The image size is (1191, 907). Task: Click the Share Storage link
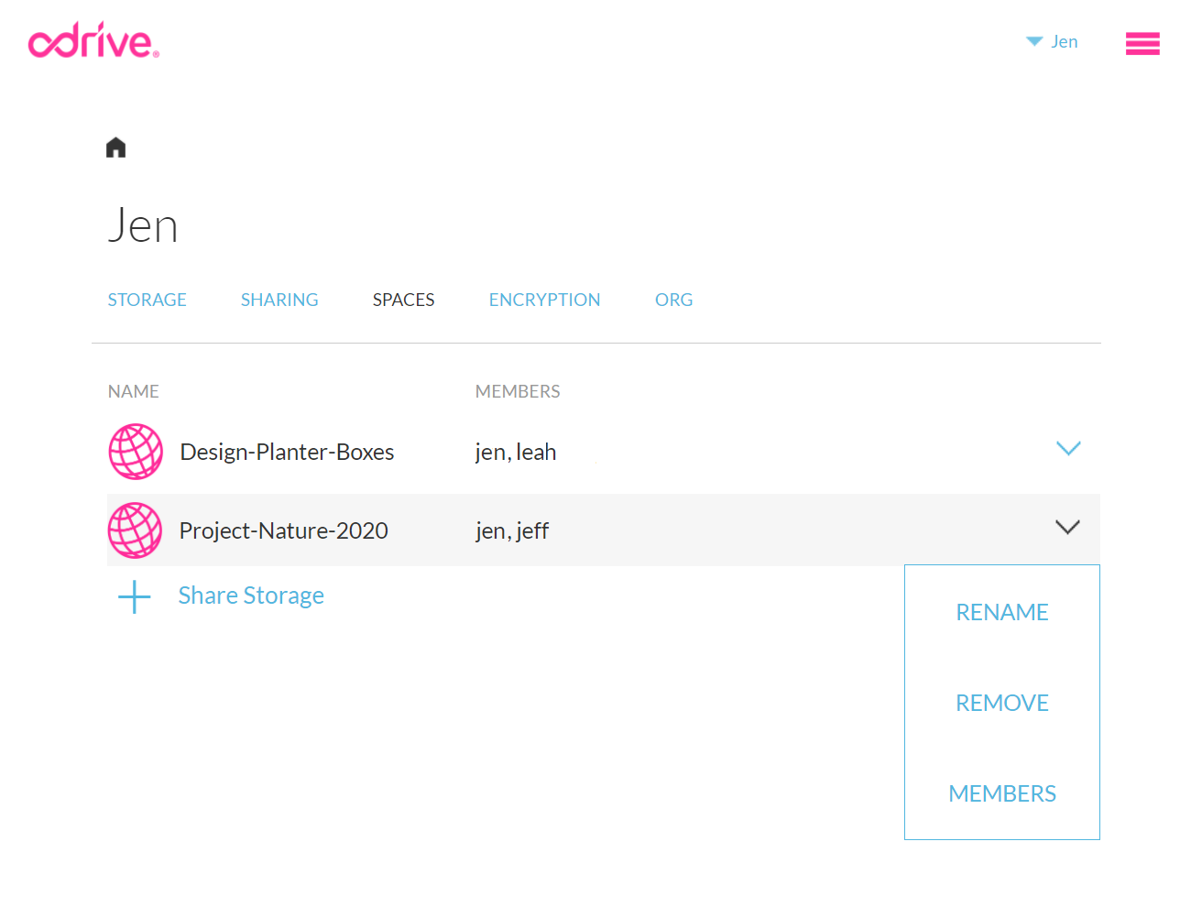(251, 596)
